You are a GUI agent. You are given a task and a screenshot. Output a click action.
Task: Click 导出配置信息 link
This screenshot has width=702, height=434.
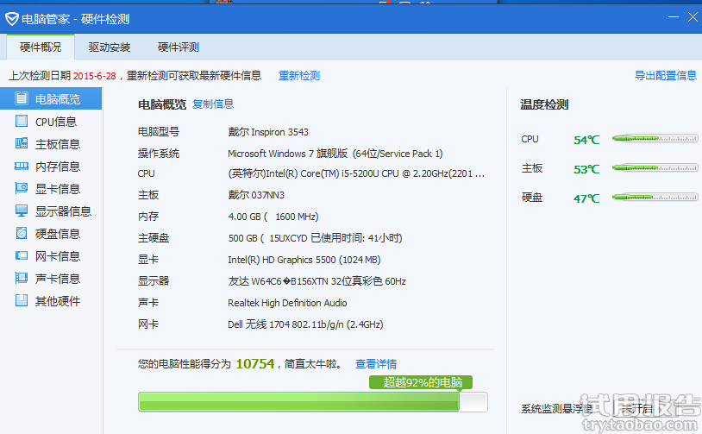click(665, 76)
